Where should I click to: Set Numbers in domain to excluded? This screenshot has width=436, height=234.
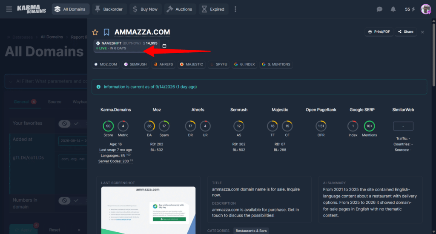[64, 200]
